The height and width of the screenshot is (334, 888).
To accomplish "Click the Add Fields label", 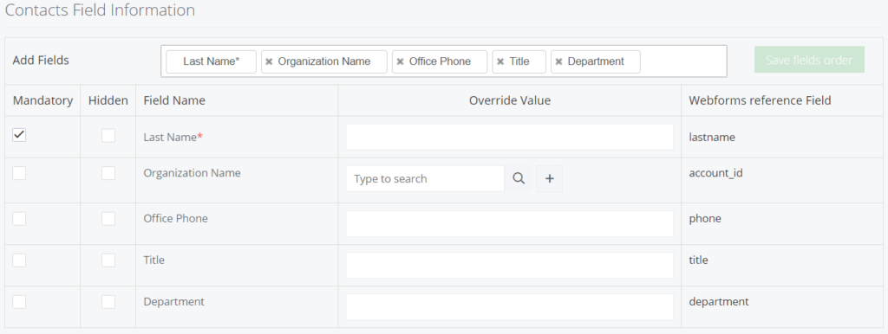I will (x=41, y=61).
